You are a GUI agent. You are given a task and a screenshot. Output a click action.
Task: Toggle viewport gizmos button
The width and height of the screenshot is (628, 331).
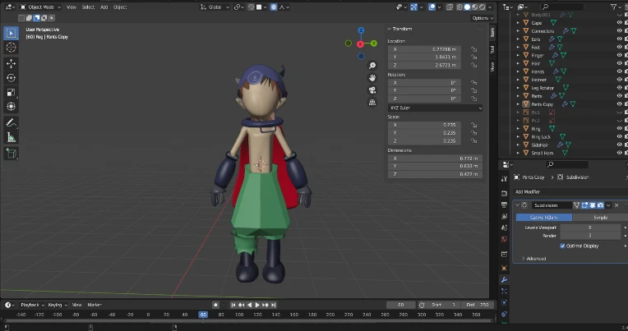click(413, 7)
